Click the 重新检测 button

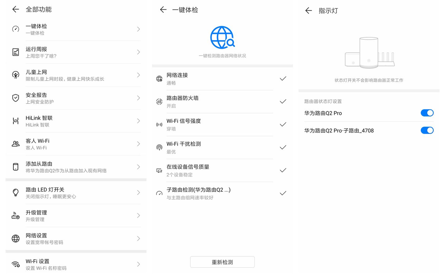[x=222, y=262]
